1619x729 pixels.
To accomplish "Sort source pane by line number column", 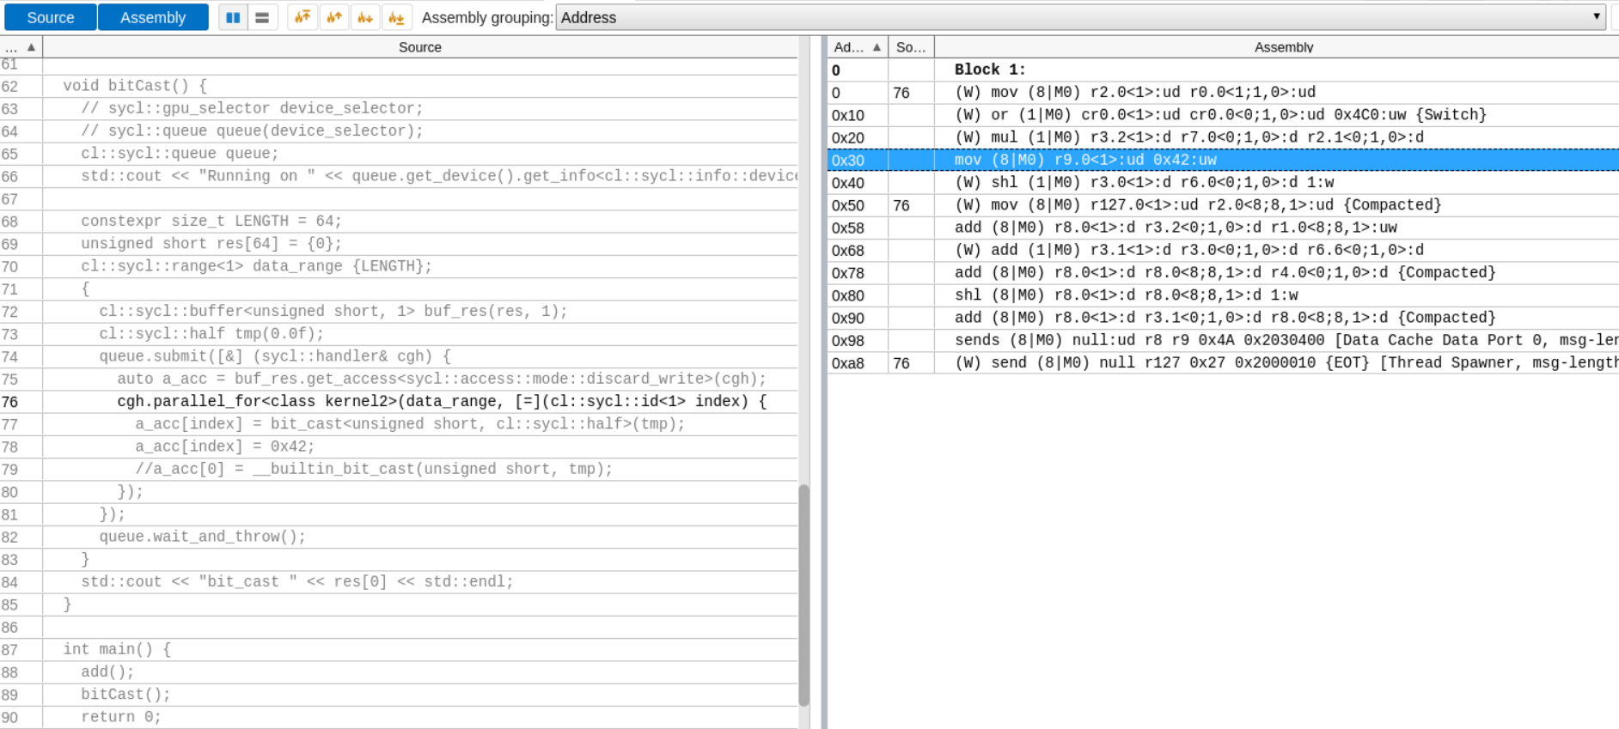I will [21, 47].
